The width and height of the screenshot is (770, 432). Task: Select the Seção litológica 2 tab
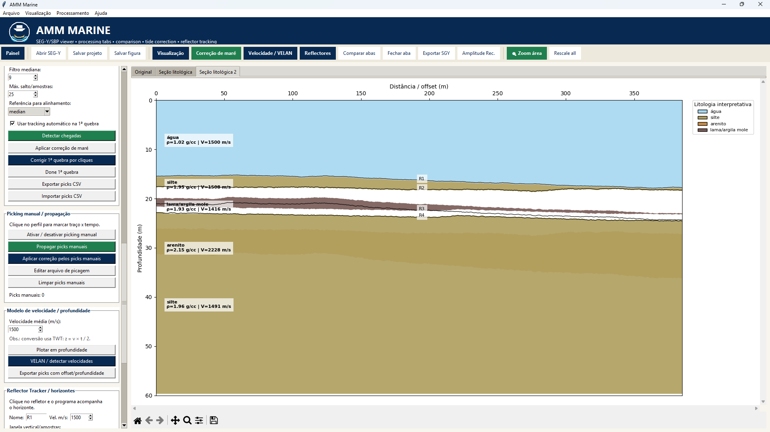218,72
